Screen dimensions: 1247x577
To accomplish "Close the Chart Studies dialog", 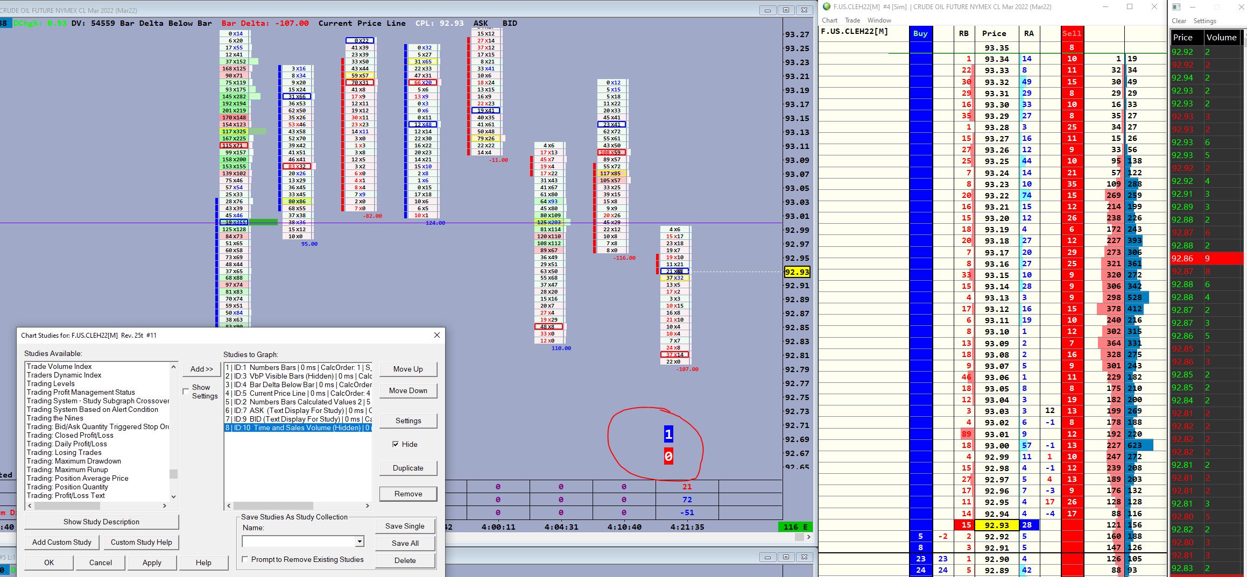I will pos(436,335).
